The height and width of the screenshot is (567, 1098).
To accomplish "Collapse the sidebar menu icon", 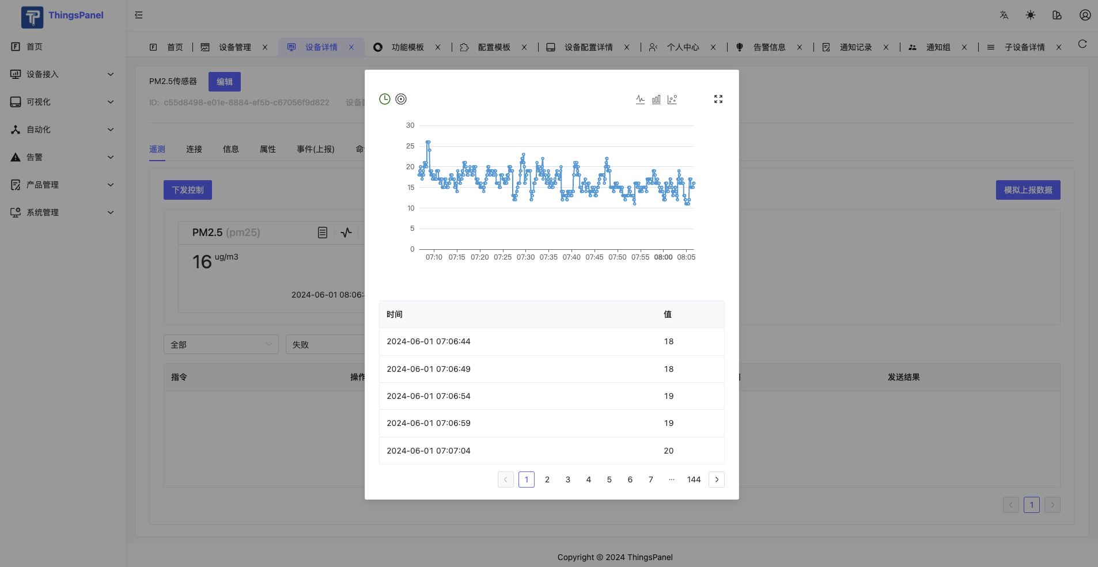I will [139, 15].
